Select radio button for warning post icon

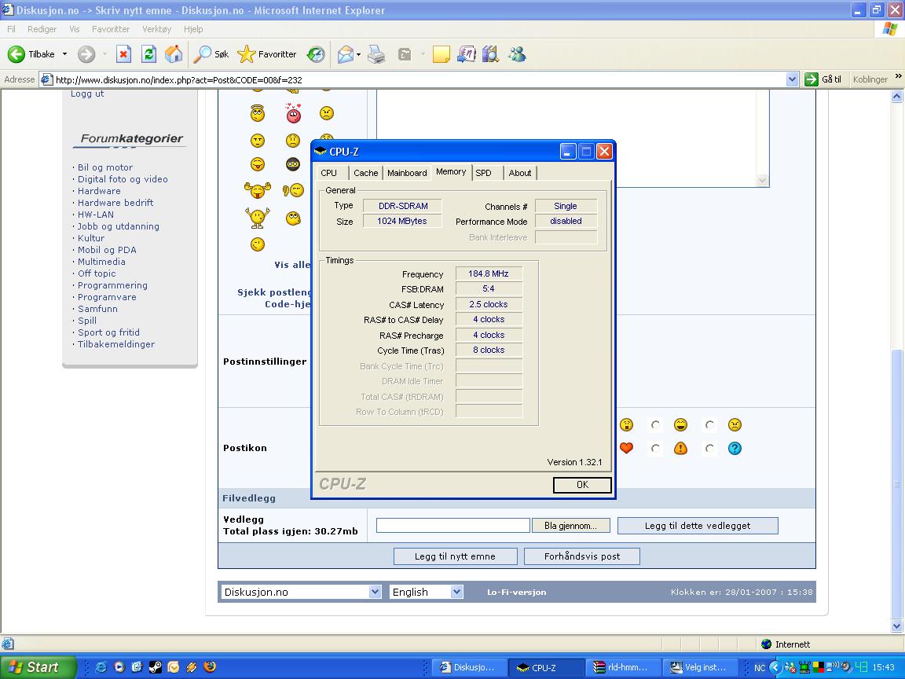click(655, 448)
